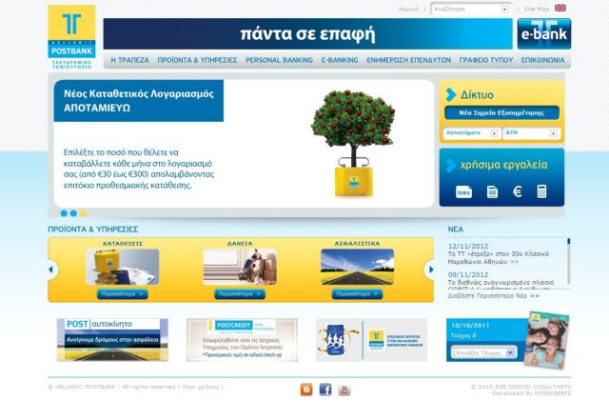
Task: Click the Νέα Σημεία Εξυπηρέτησης button
Action: (x=501, y=112)
